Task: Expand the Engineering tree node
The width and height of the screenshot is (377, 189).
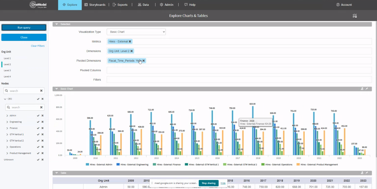Action: [7, 122]
